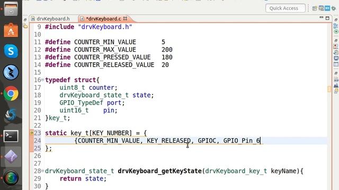Click drvKeyboard_getKeyState function name on line 28
The image size is (339, 190).
pos(159,171)
